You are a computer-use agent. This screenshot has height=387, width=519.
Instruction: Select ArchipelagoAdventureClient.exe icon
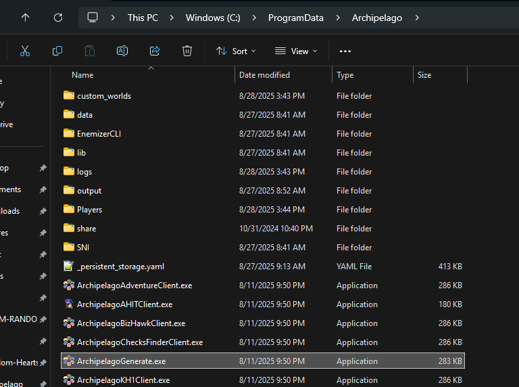(69, 286)
